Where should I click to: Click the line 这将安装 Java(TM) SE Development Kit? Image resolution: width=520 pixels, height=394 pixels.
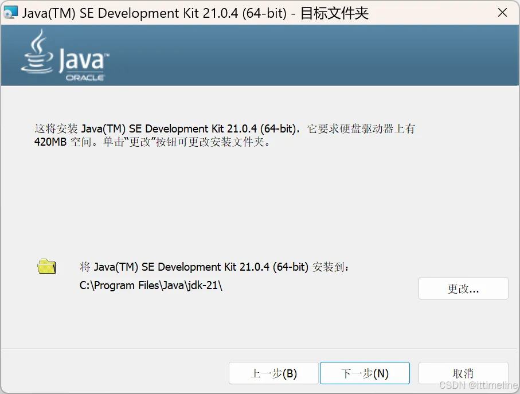tap(225, 128)
